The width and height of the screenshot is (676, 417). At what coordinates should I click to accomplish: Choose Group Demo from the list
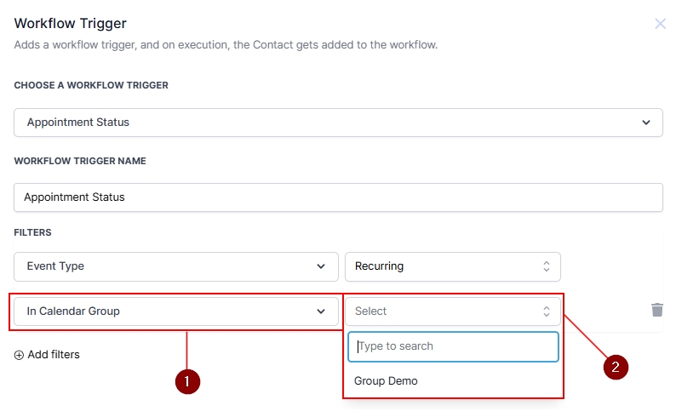coord(387,381)
